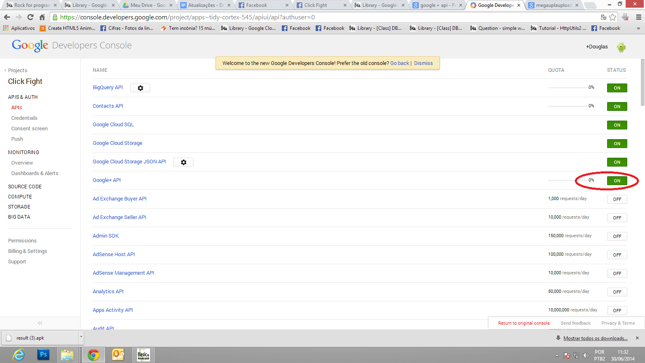Click Chrome icon in taskbar
Image resolution: width=645 pixels, height=363 pixels.
94,355
